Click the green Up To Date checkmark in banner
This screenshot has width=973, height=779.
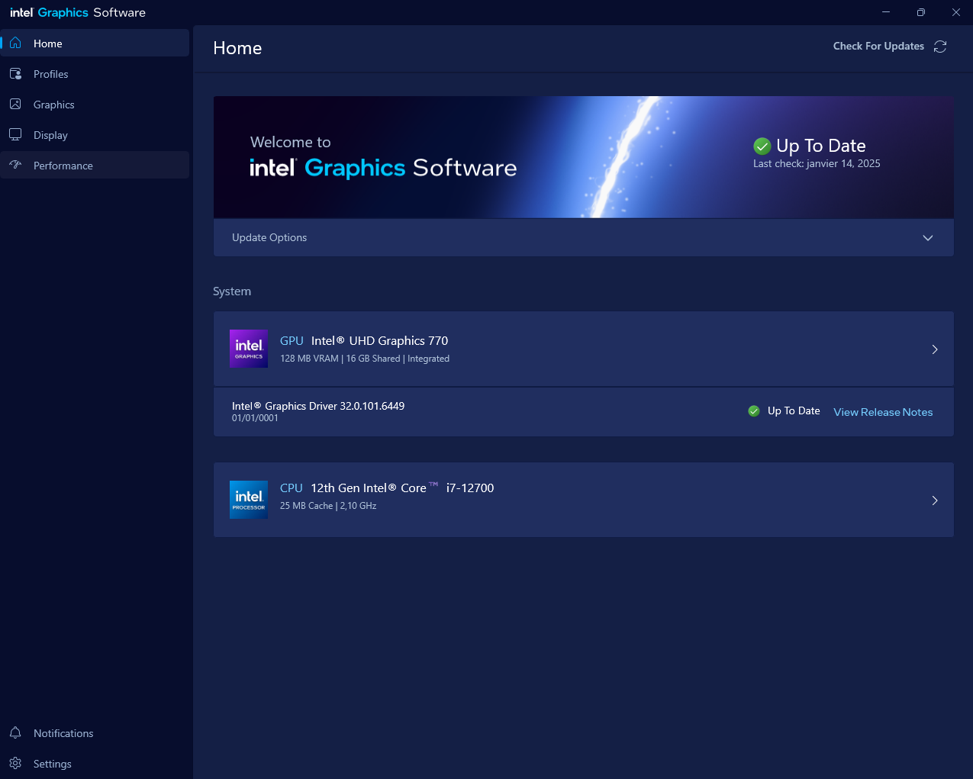pos(762,146)
